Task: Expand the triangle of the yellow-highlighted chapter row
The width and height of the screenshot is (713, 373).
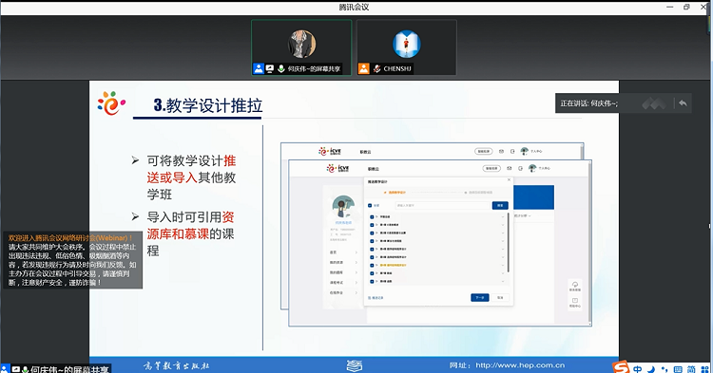Action: coord(377,265)
